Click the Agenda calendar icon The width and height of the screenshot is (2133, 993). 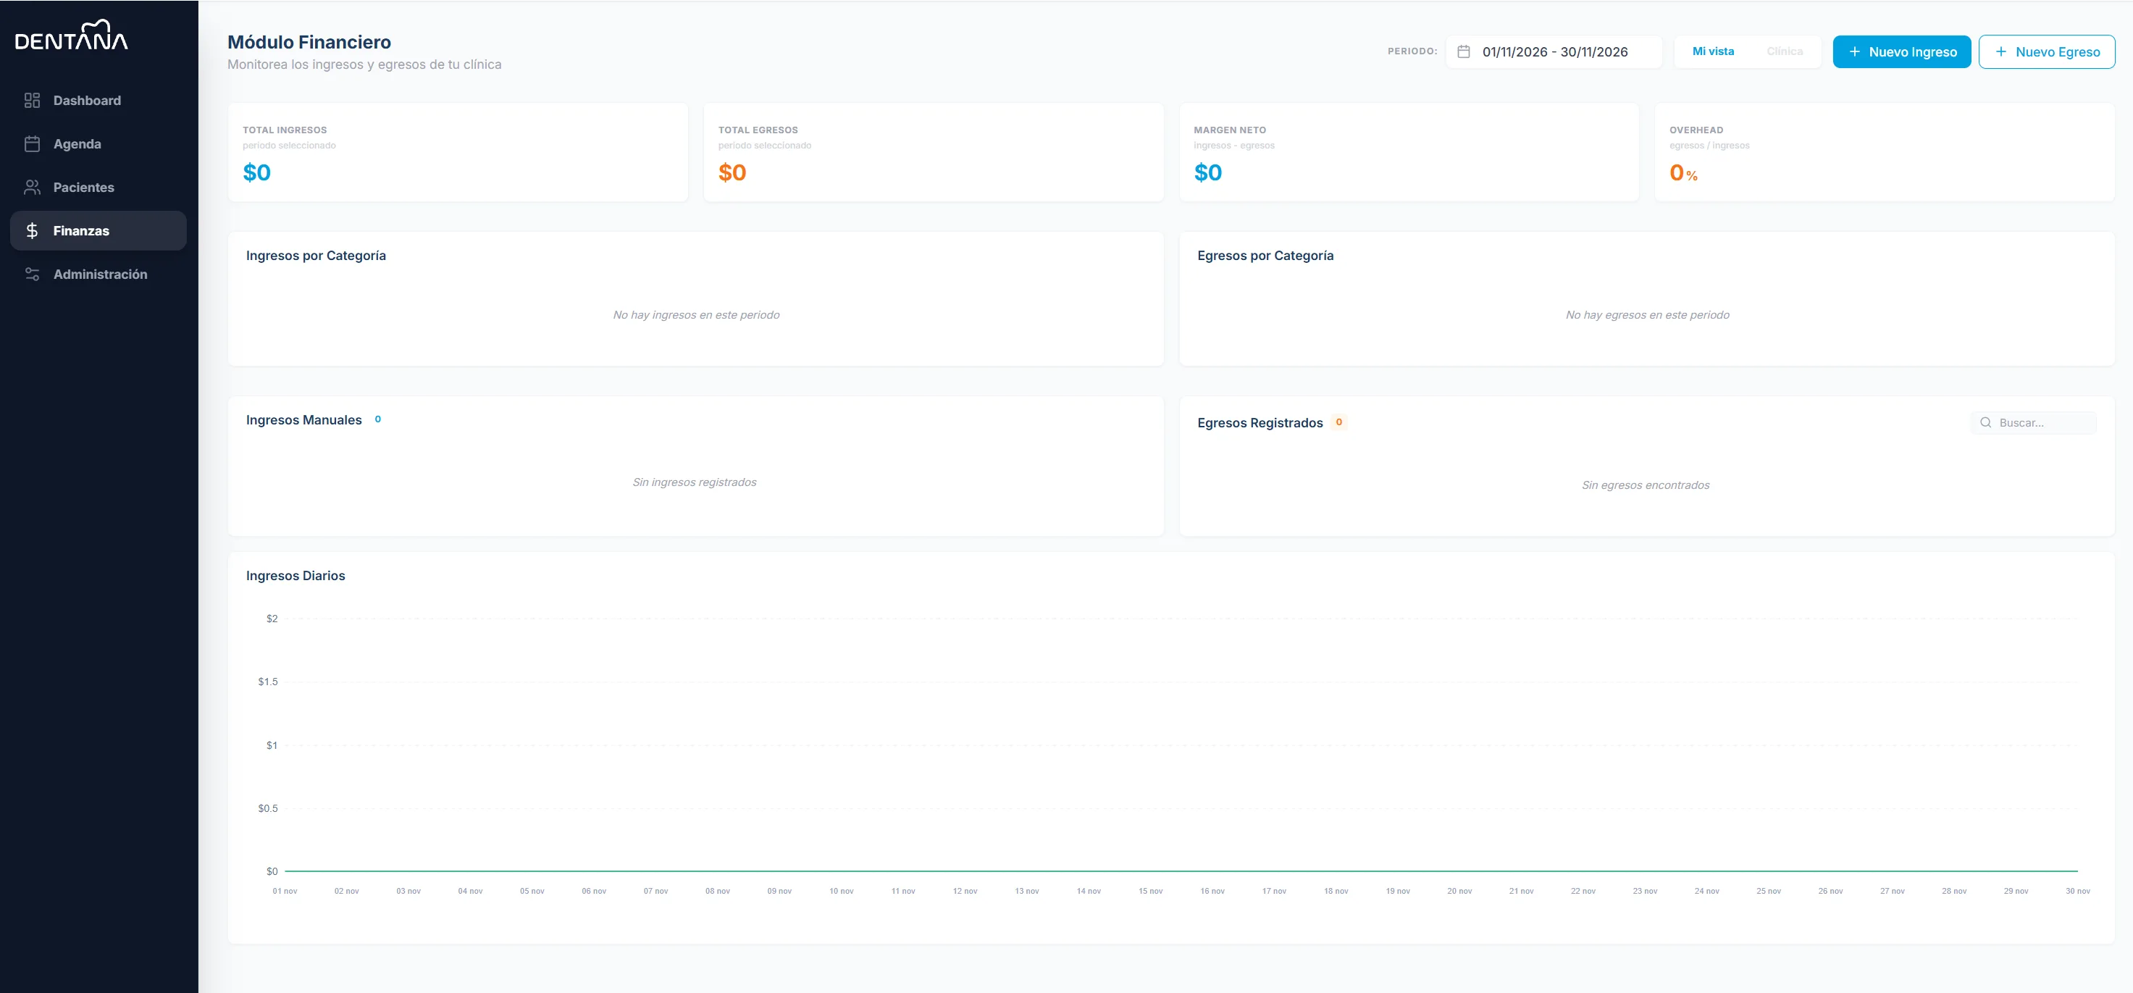click(33, 144)
